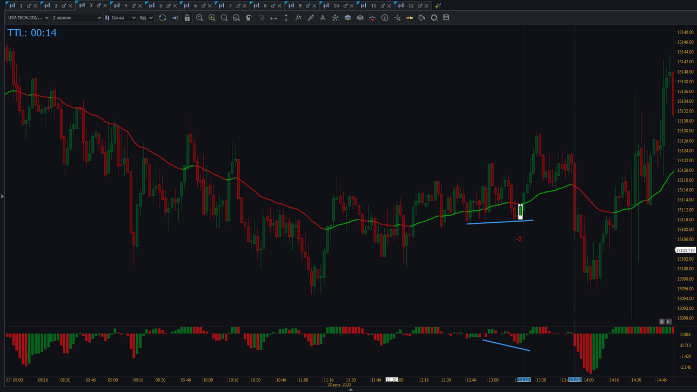The height and width of the screenshot is (392, 697).
Task: Close chart tab 7
Action: pos(244,6)
